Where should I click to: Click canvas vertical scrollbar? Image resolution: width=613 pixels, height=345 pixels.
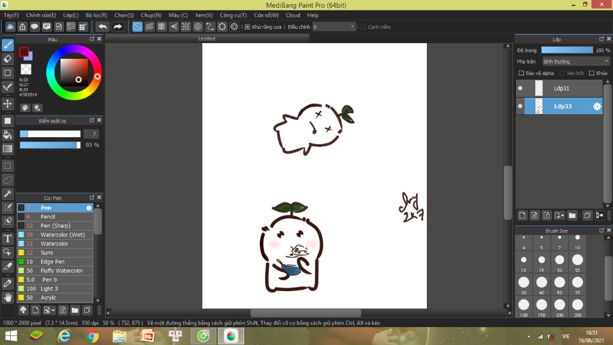click(x=508, y=193)
